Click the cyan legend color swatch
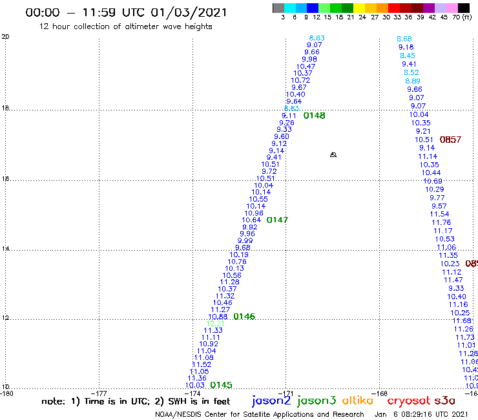Viewport: 478px width, 420px height. [289, 8]
